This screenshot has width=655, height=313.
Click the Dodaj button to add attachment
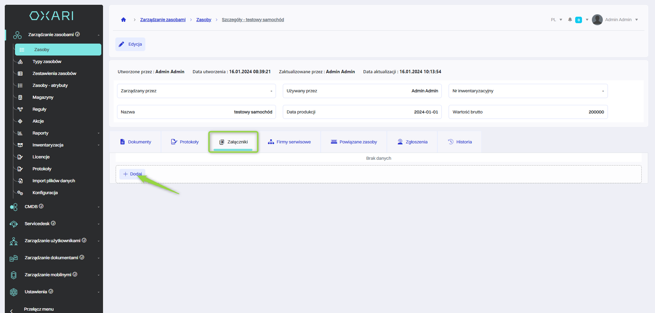(x=132, y=174)
